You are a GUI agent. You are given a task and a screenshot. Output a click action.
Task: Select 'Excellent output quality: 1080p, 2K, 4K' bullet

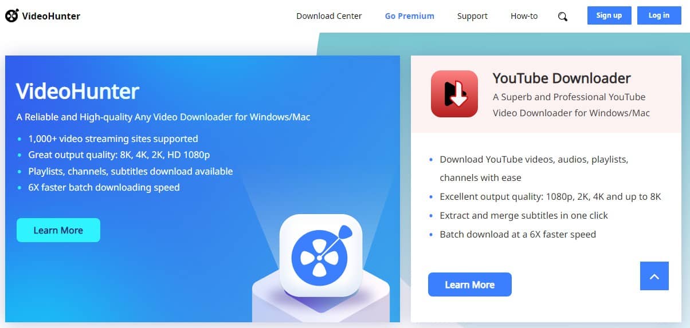click(550, 196)
